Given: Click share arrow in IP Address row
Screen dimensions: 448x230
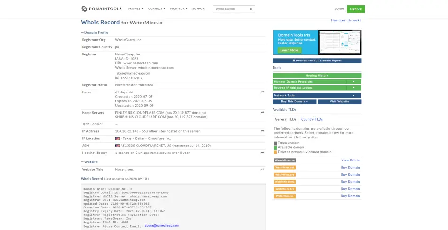Looking at the screenshot, I should [262, 131].
